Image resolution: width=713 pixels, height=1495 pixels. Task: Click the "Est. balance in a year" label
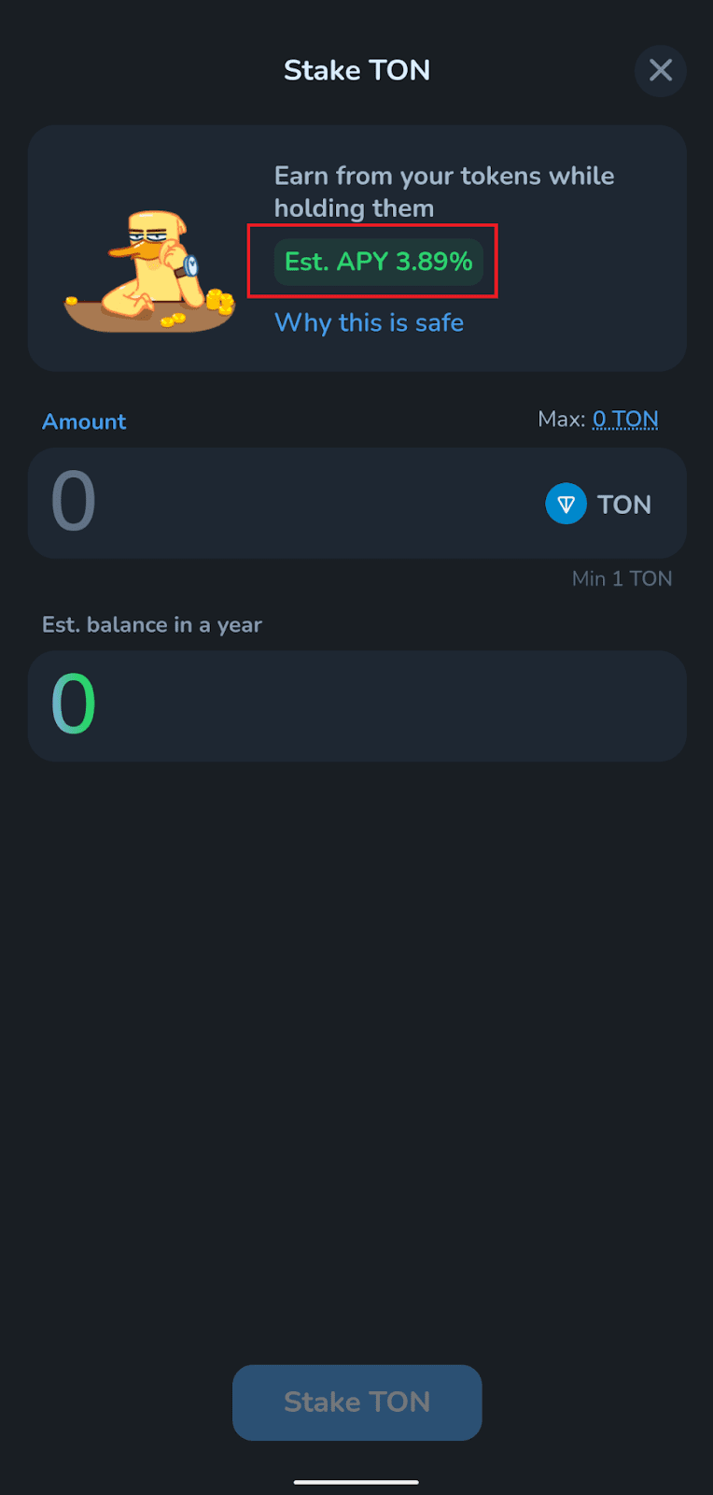(152, 625)
